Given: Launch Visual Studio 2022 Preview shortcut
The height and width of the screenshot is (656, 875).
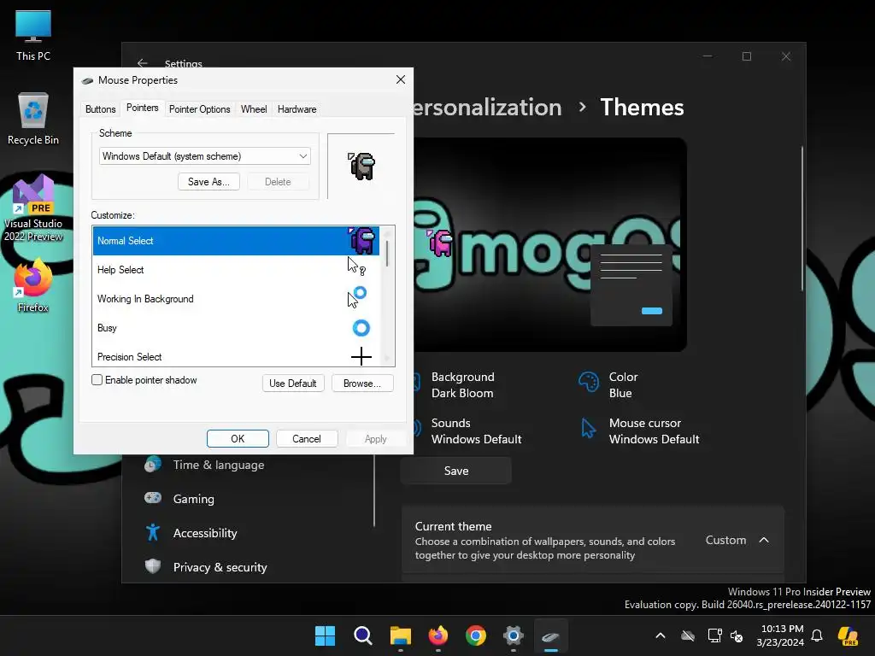Looking at the screenshot, I should coord(33,208).
